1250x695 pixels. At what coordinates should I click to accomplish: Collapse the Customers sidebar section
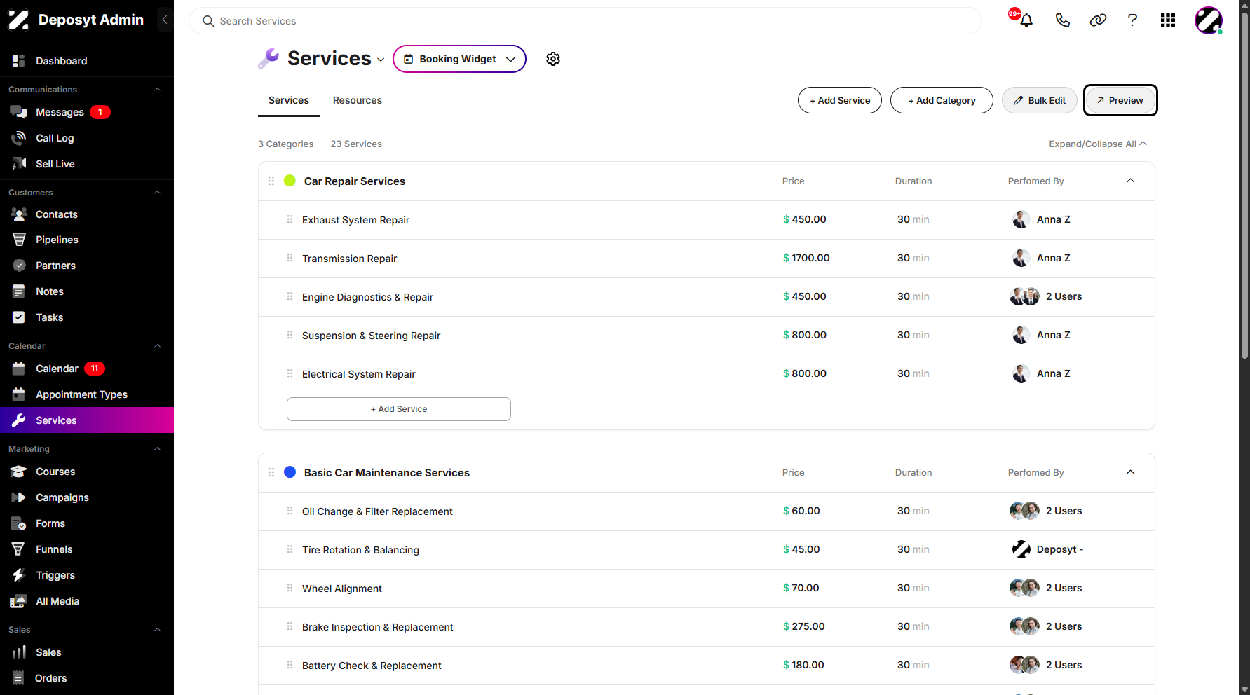coord(157,193)
